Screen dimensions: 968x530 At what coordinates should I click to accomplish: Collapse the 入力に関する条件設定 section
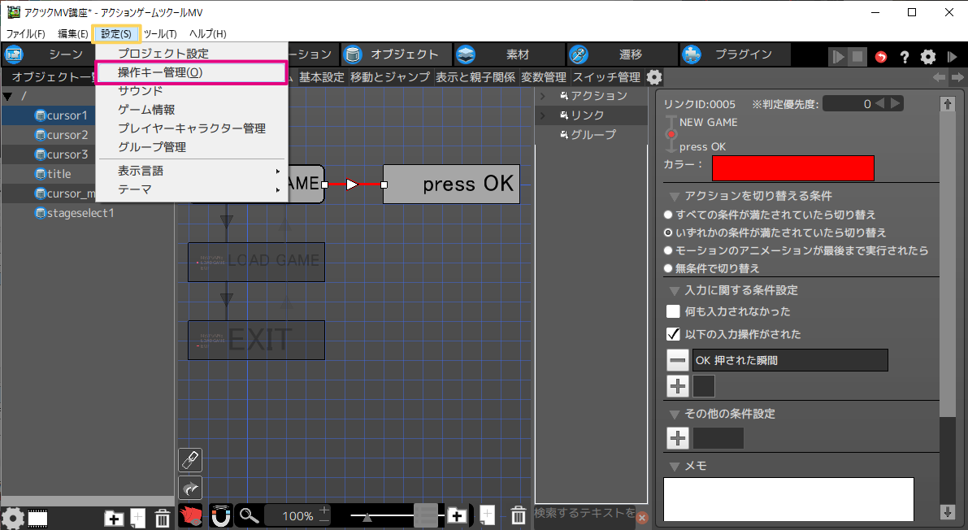[675, 290]
